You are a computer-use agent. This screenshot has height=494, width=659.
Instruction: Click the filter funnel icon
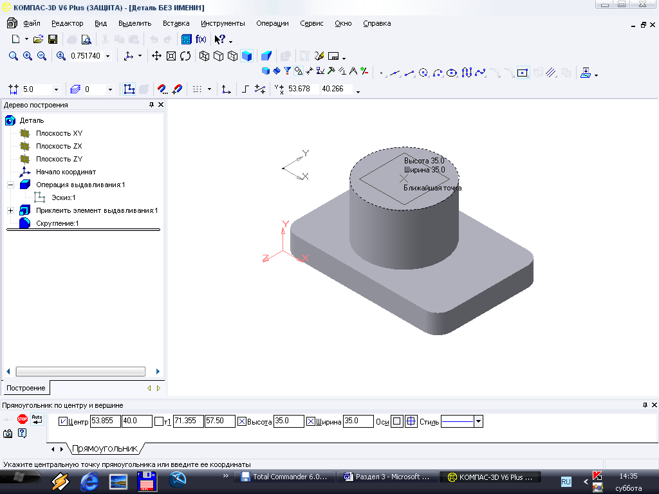(x=288, y=71)
